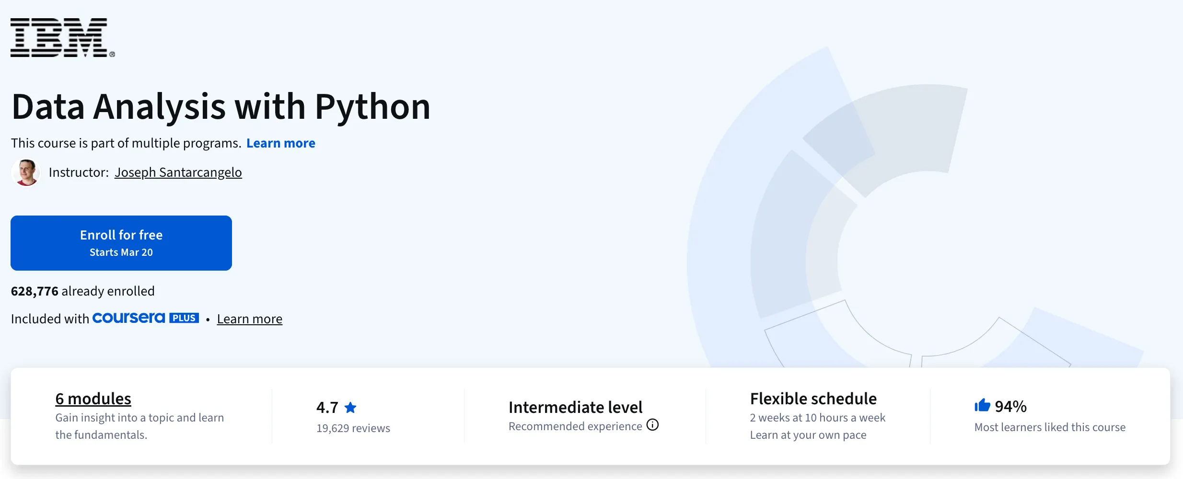Open the info icon next to Recommended experience
The image size is (1183, 479).
653,425
